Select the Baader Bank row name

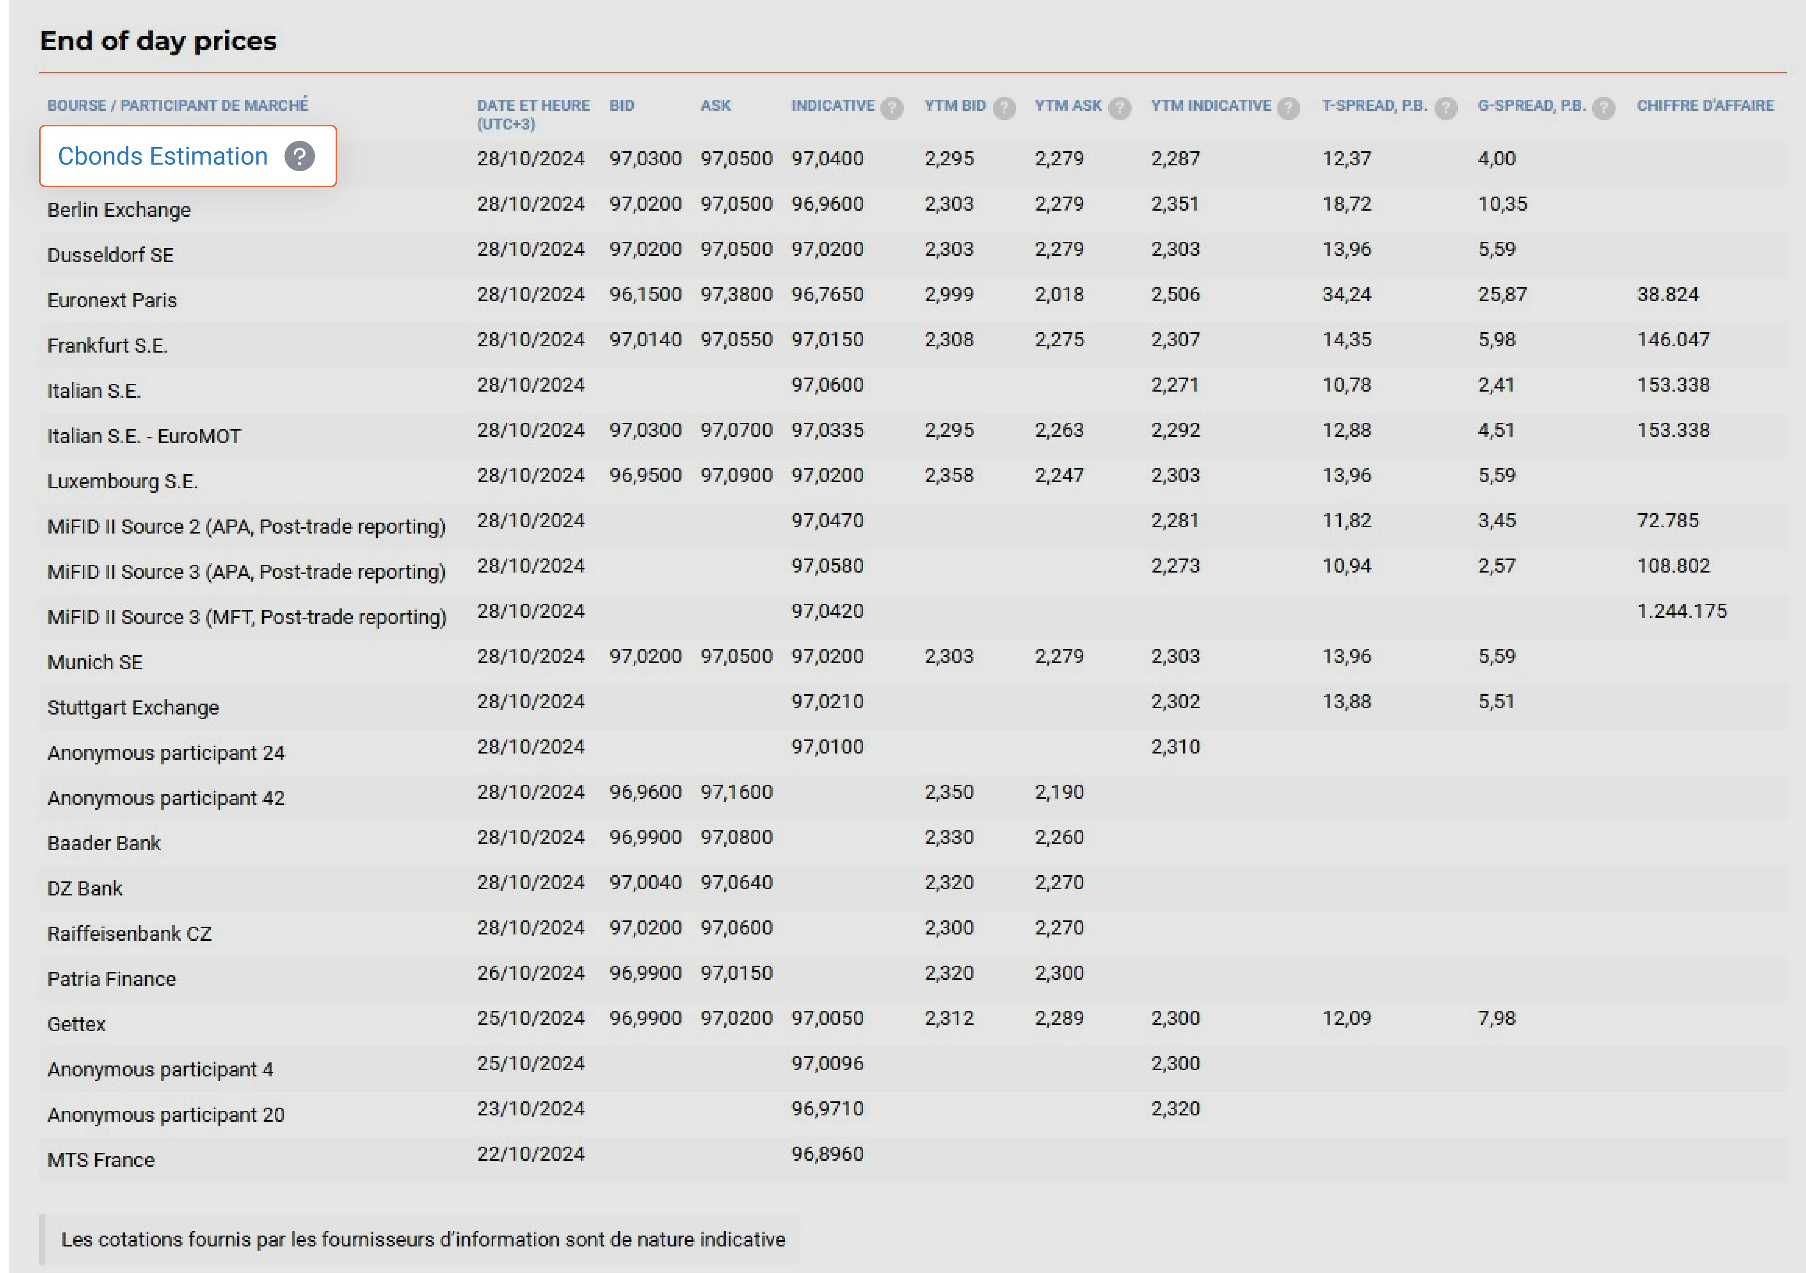pos(104,843)
